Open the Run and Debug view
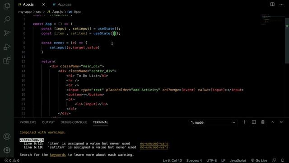 7,47
